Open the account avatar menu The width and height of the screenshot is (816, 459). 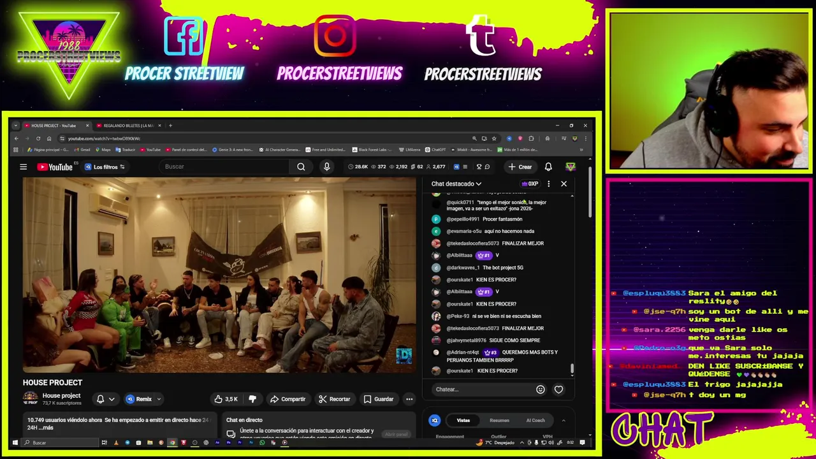pyautogui.click(x=571, y=167)
